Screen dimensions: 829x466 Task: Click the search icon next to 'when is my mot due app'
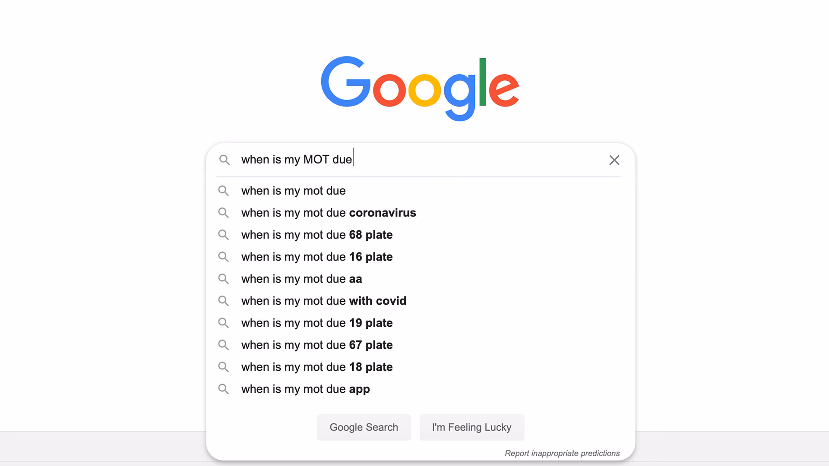click(x=224, y=389)
